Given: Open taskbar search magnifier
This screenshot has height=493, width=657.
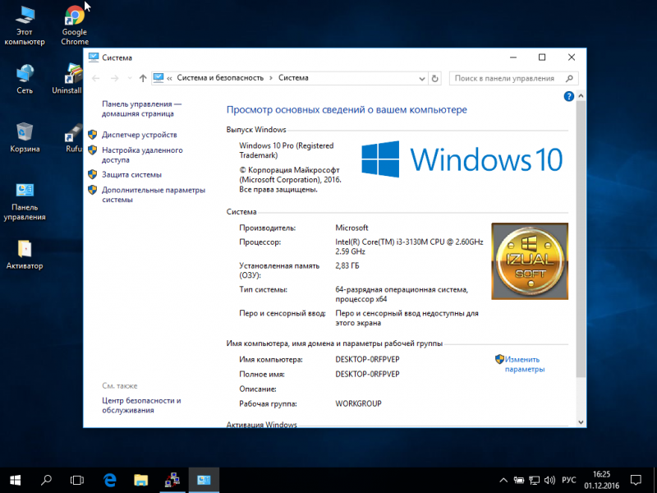Looking at the screenshot, I should 46,480.
